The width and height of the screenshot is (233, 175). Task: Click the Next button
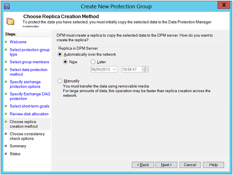coord(166,165)
